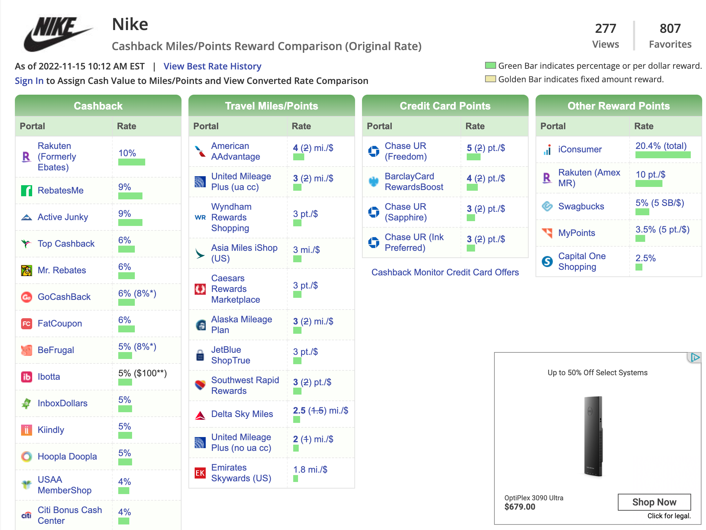Click the Other Reward Points section header
The height and width of the screenshot is (530, 706).
coord(619,106)
